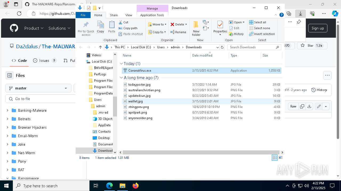Switch to details view button

pos(275,158)
